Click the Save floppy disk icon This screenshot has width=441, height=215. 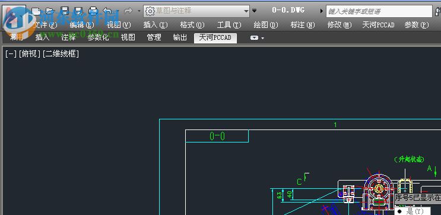[65, 11]
